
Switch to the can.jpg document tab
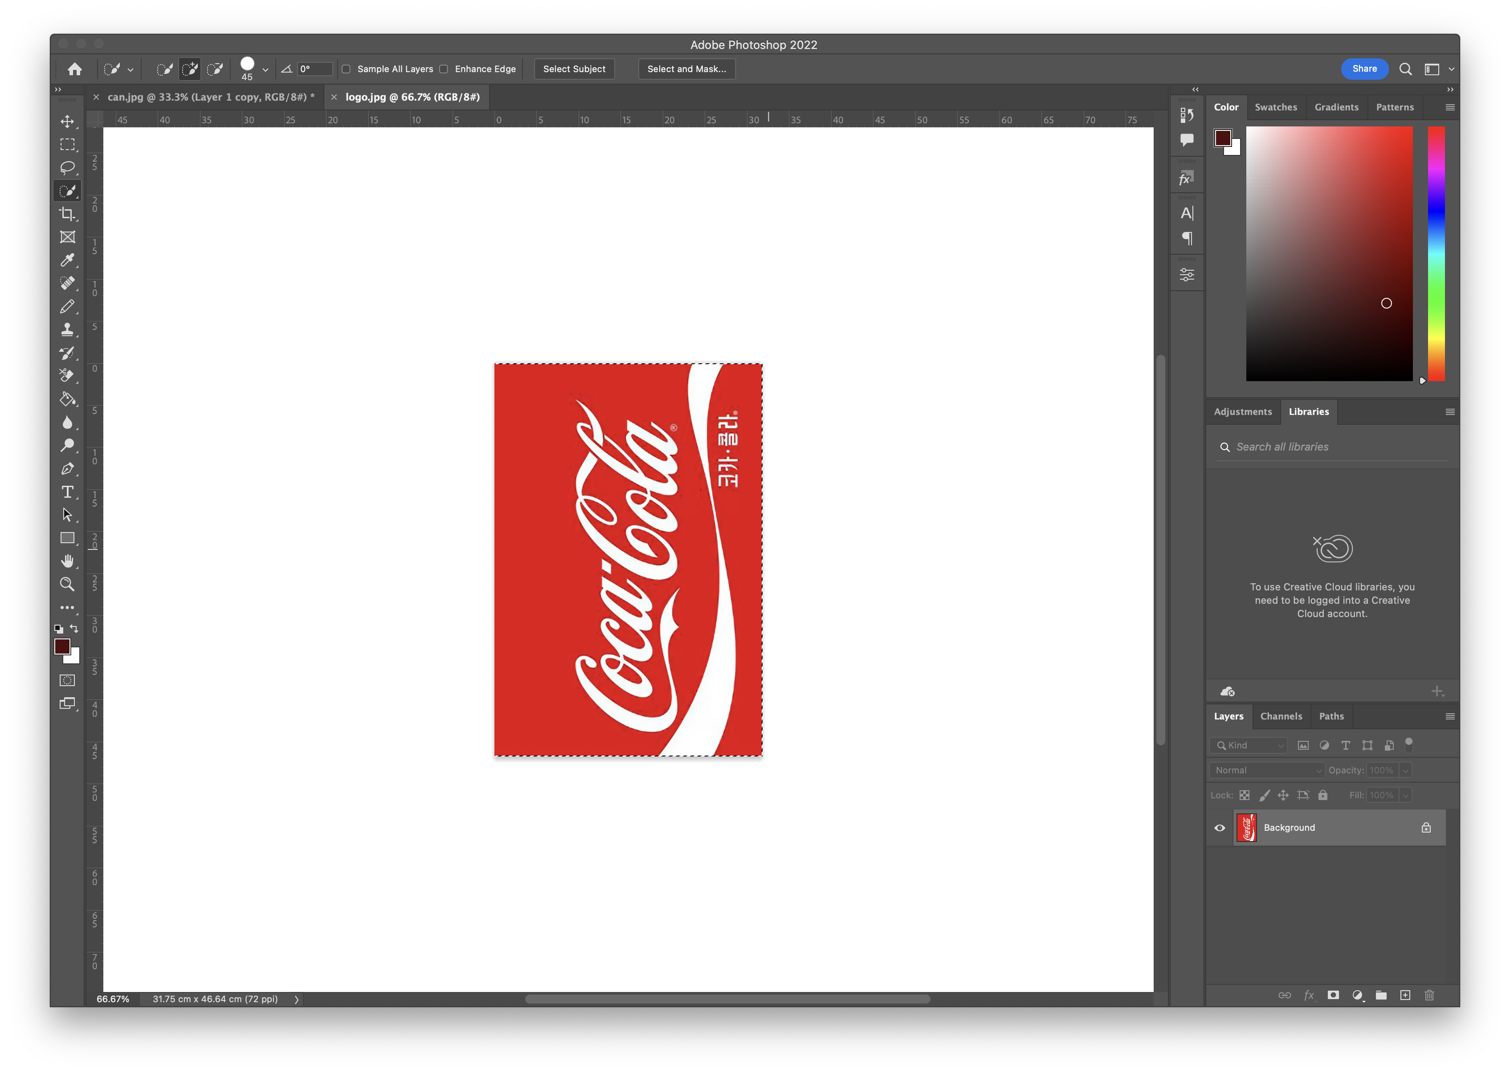211,97
